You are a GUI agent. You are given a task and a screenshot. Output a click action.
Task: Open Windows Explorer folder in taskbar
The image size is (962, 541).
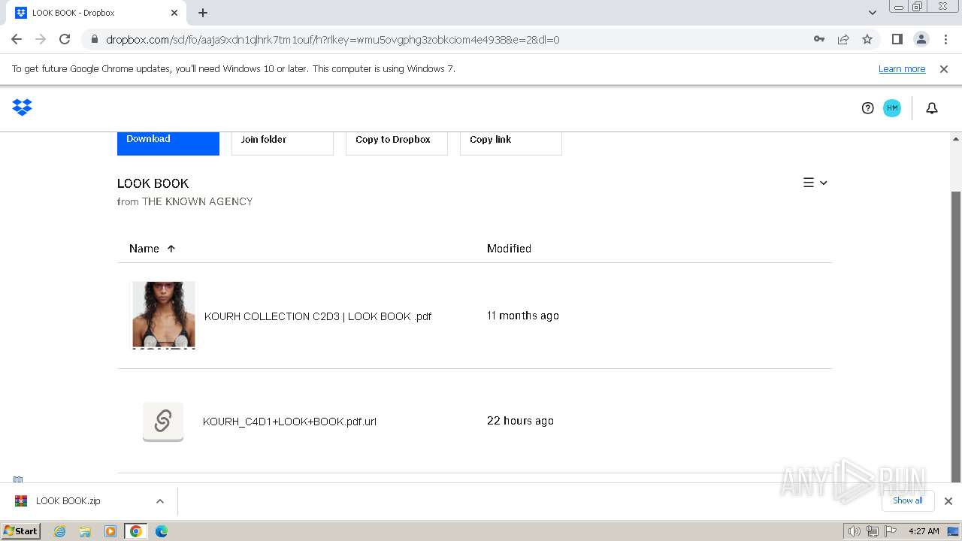coord(85,531)
